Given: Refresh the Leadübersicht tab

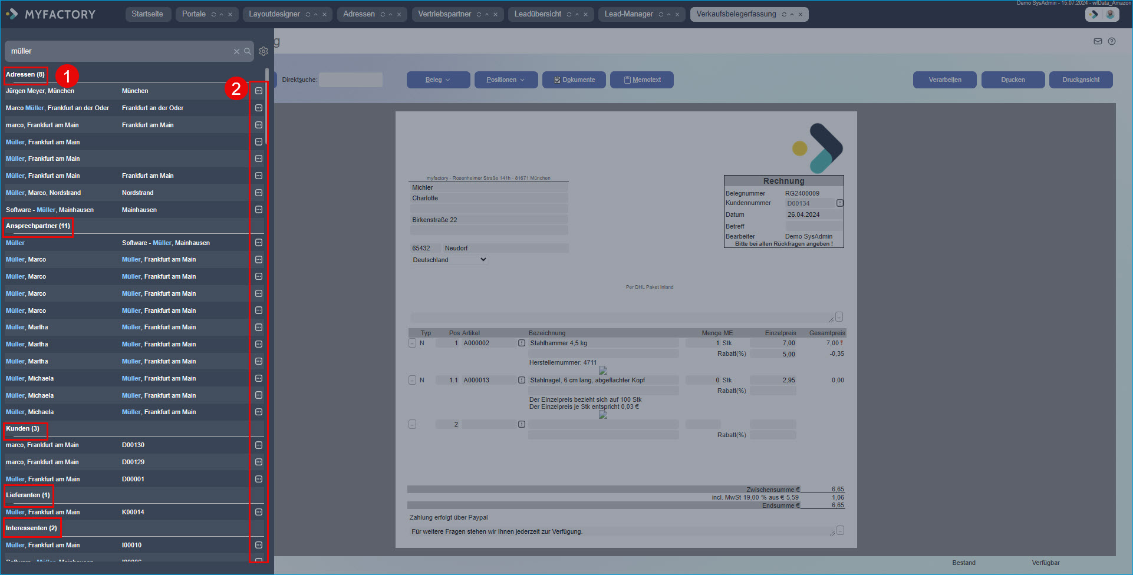Looking at the screenshot, I should coord(569,15).
